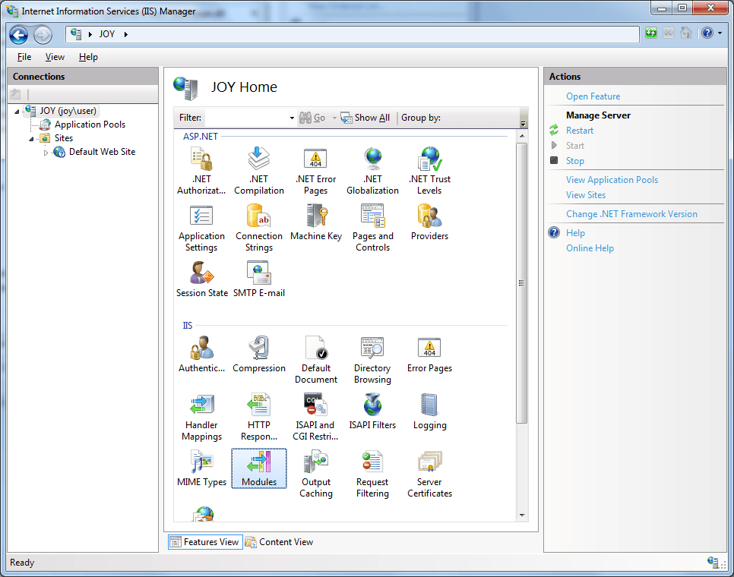Open the View menu
The image size is (734, 577).
(55, 57)
